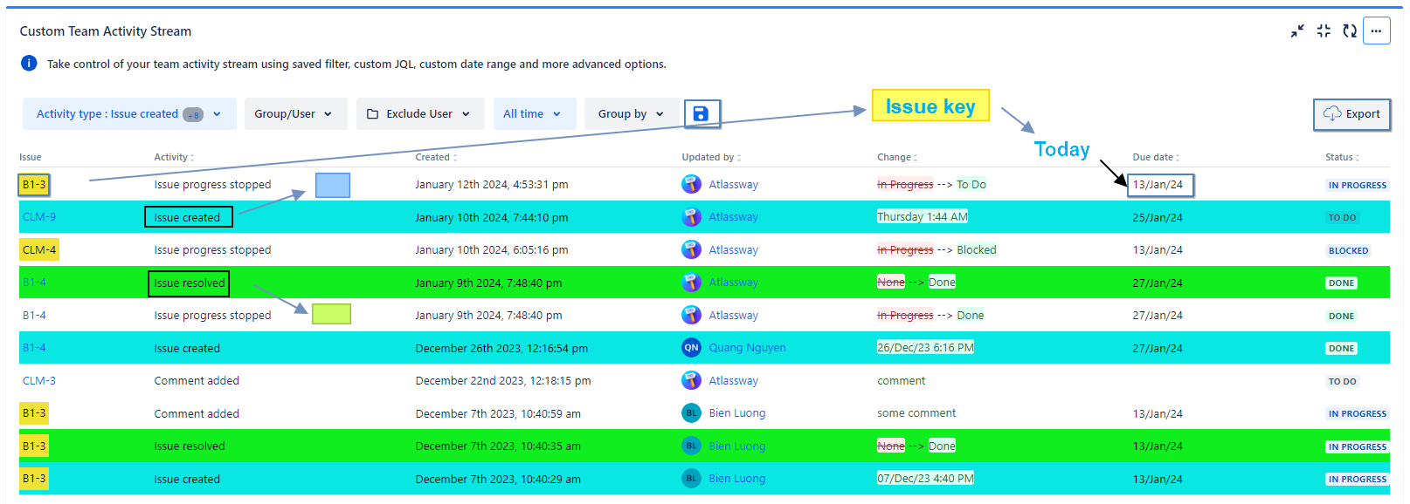1410x504 pixels.
Task: Click the BLOCKED status badge for CLM-4
Action: click(x=1348, y=251)
